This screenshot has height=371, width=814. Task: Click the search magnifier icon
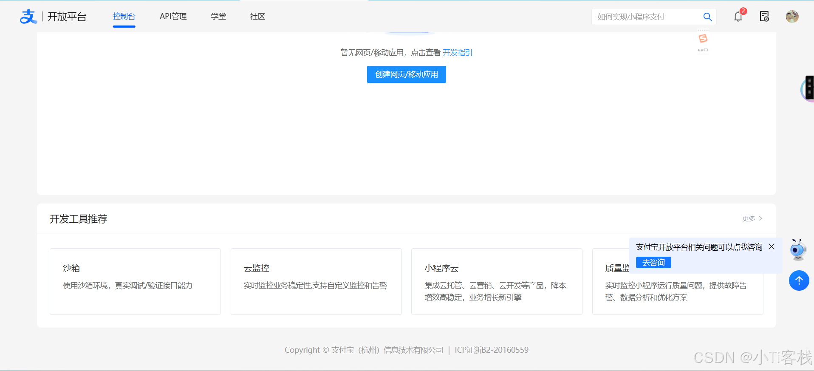pos(707,17)
